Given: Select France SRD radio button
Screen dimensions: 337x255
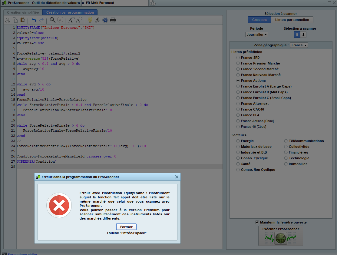Looking at the screenshot, I should [238, 58].
